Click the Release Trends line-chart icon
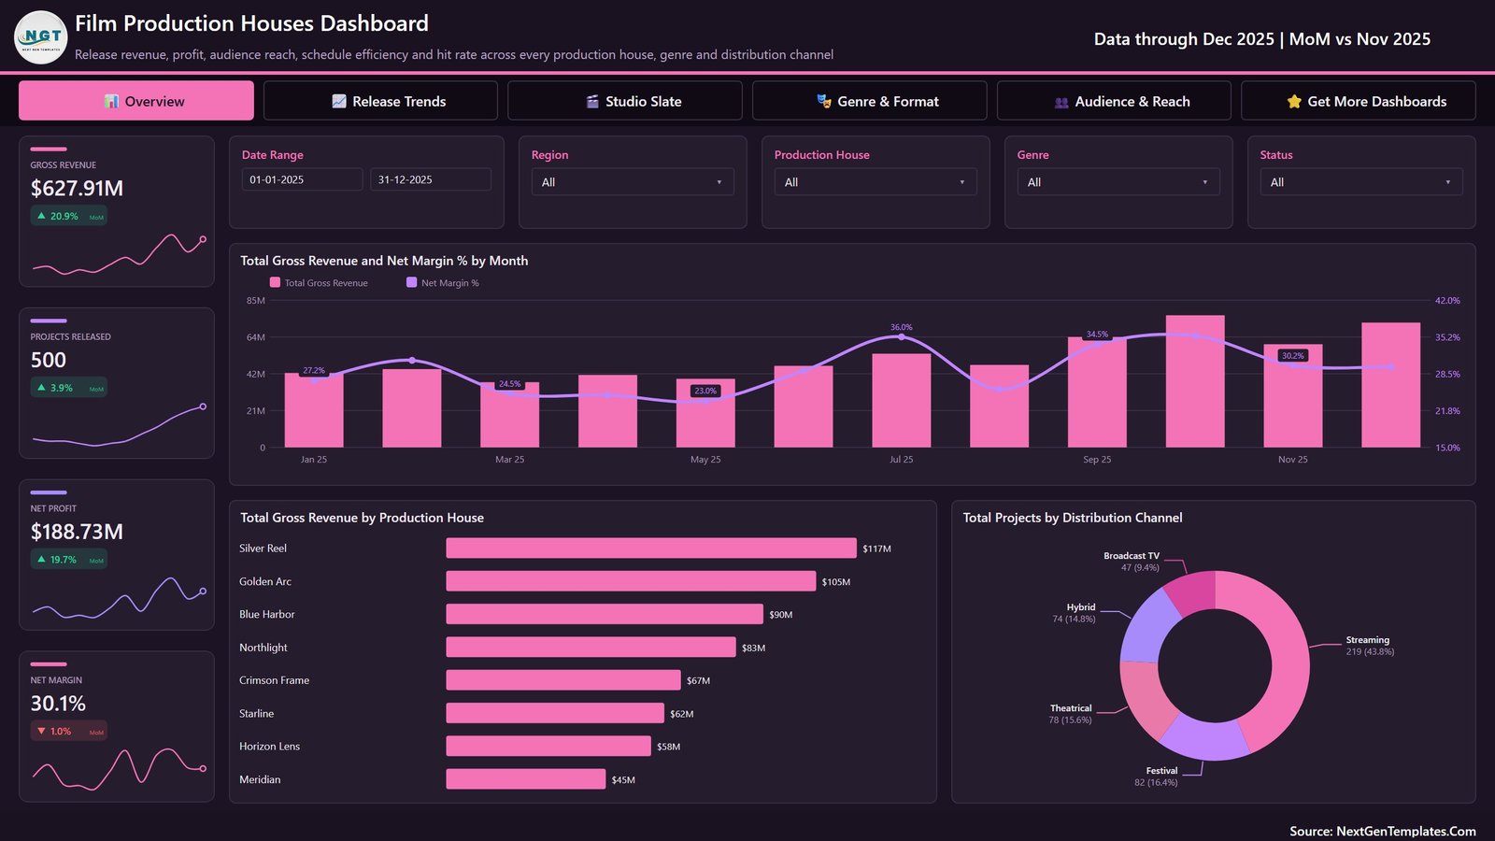This screenshot has height=841, width=1495. point(339,101)
